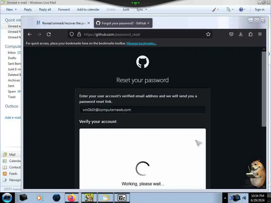Open the Firefox hamburger application menu
The image size is (271, 203).
[x=260, y=34]
